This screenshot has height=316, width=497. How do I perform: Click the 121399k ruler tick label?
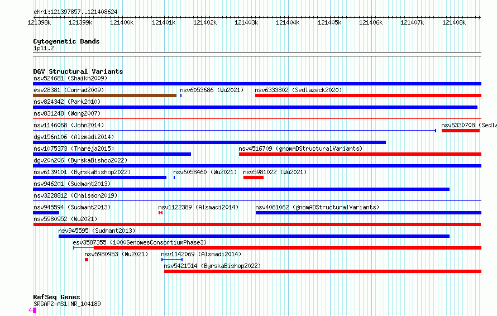pyautogui.click(x=80, y=22)
